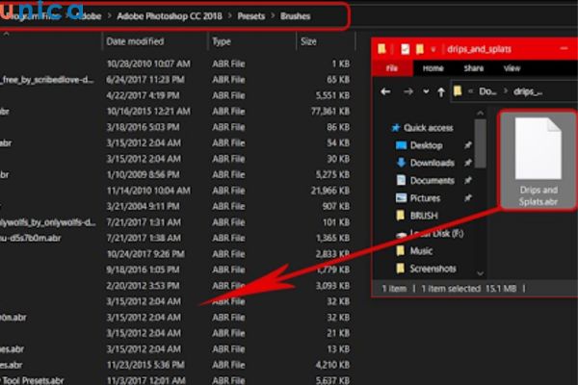Open the File tab
This screenshot has width=578, height=385.
pos(392,68)
